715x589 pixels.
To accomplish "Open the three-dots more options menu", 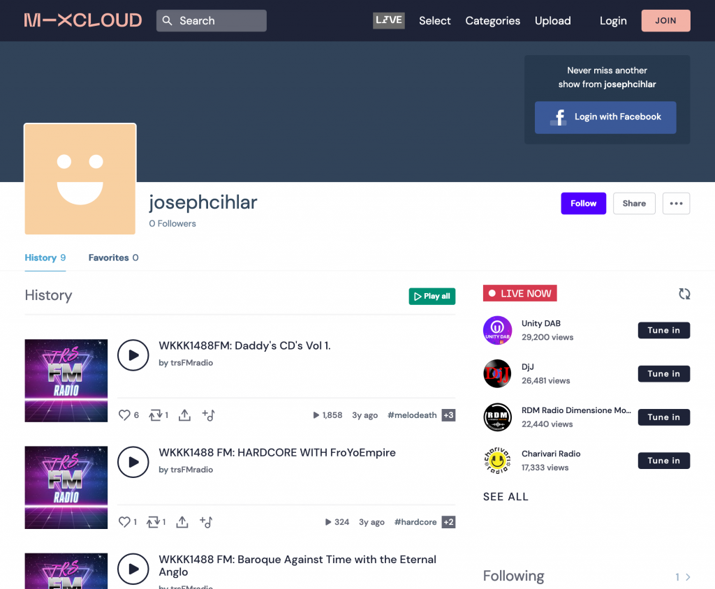I will point(676,203).
